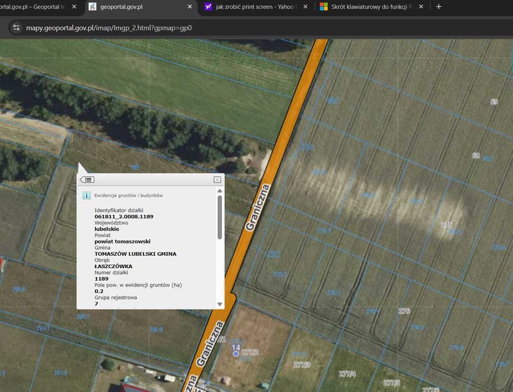The height and width of the screenshot is (392, 513).
Task: Close the Yahoo search tab
Action: [306, 7]
